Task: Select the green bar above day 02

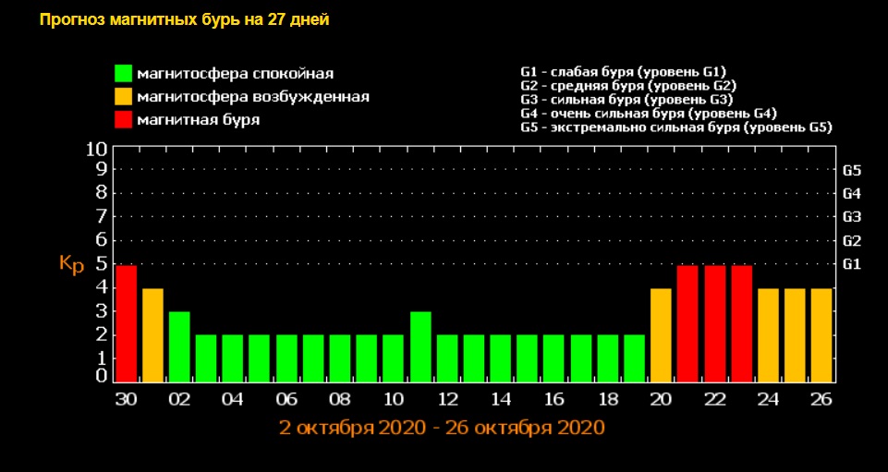Action: click(x=179, y=346)
